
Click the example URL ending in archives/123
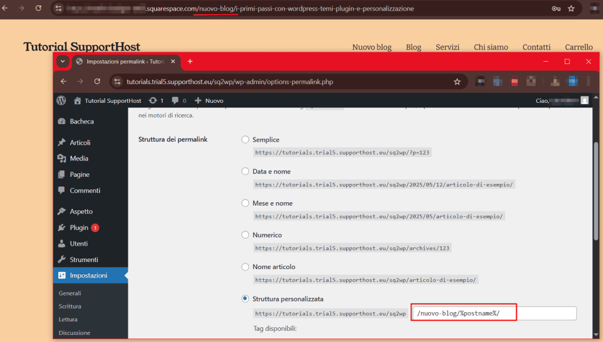pyautogui.click(x=352, y=249)
